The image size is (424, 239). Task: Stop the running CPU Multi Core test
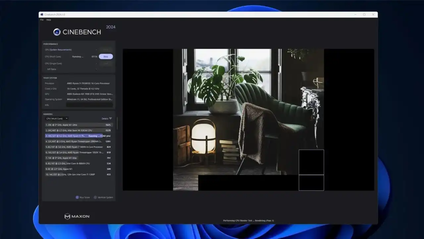click(x=106, y=57)
